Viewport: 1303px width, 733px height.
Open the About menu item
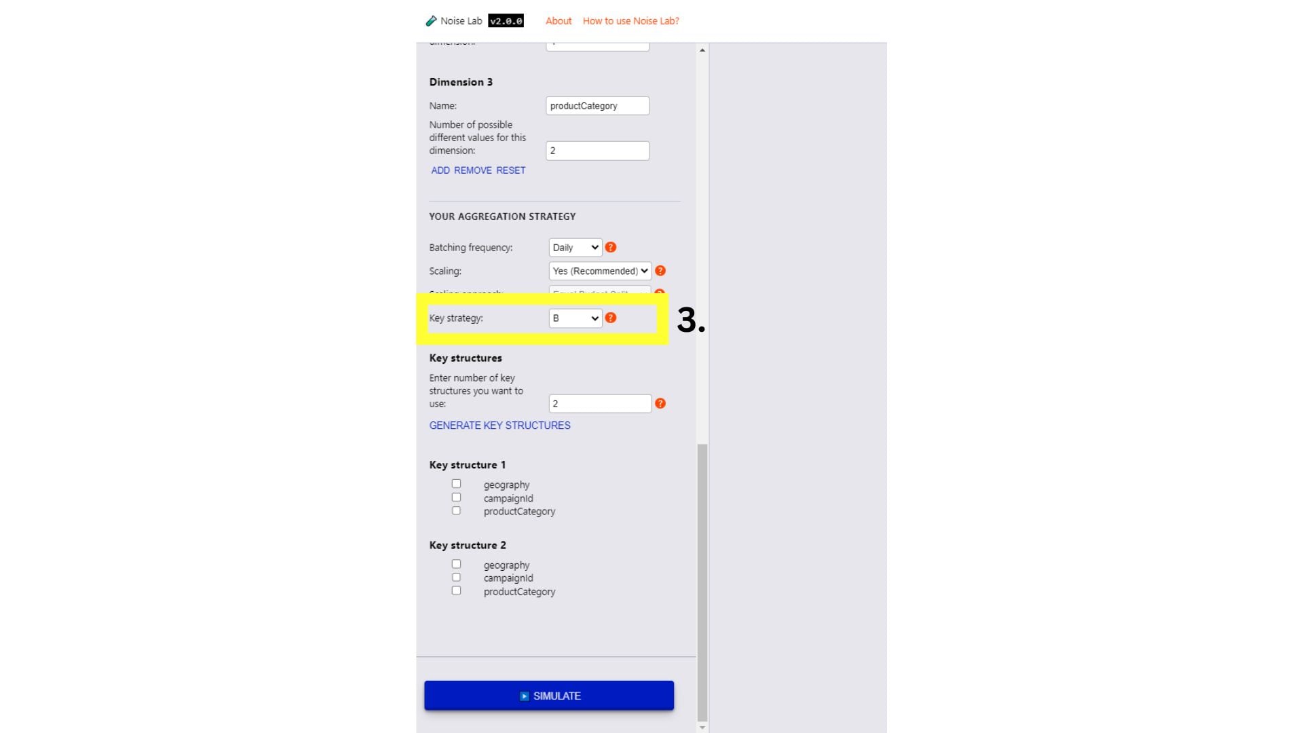click(x=556, y=20)
